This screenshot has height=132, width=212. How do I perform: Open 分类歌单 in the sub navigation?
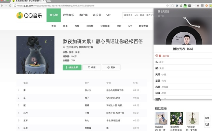(x=105, y=26)
